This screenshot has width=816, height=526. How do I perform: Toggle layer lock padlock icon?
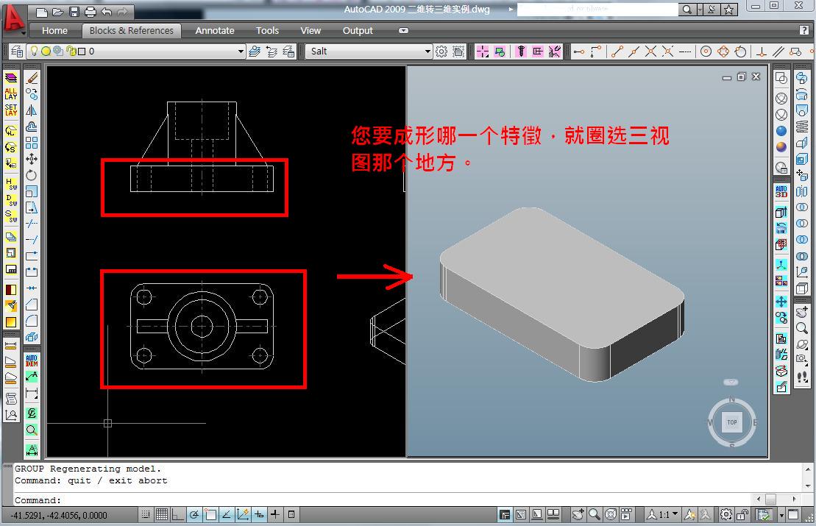point(70,51)
